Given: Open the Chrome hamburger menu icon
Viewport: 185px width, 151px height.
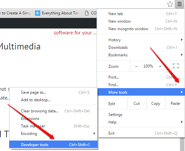Looking at the screenshot, I should (179, 4).
